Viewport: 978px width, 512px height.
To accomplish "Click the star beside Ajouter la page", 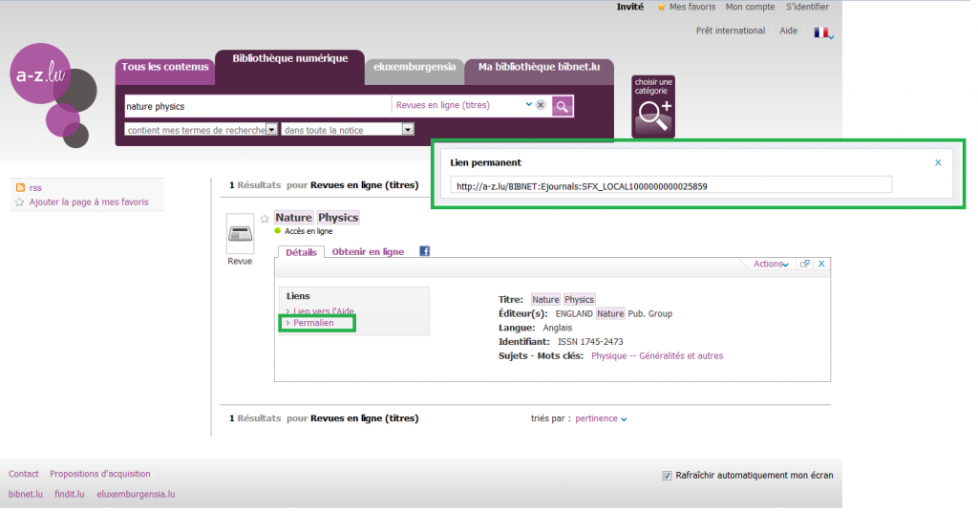I will (19, 203).
